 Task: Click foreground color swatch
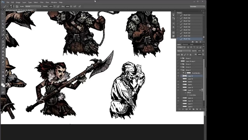click(2, 85)
